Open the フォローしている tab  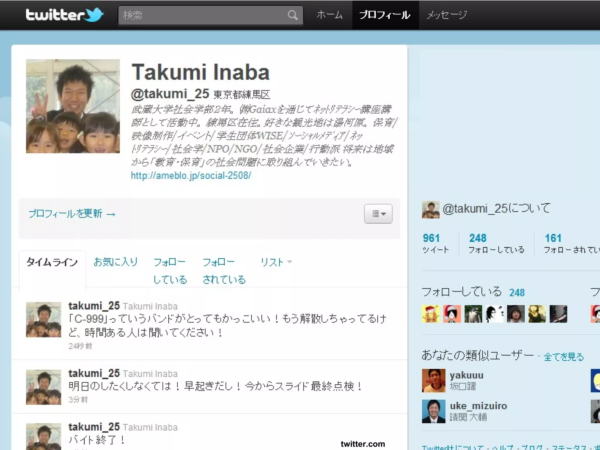(x=170, y=270)
